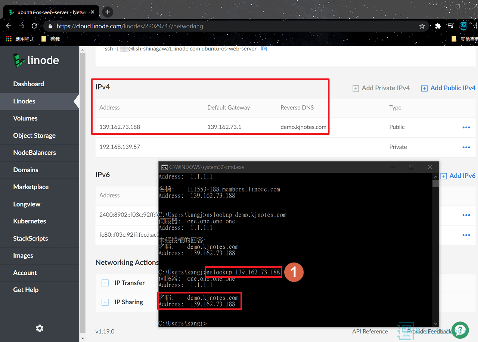Image resolution: width=478 pixels, height=342 pixels.
Task: Click the cmd.exe window title bar icon
Action: point(164,167)
